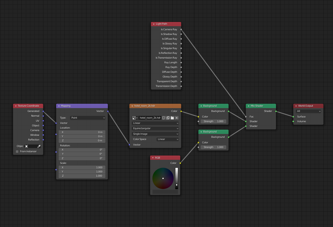Collapse the Mapping node
Screen dimensions: 333x227
59,106
